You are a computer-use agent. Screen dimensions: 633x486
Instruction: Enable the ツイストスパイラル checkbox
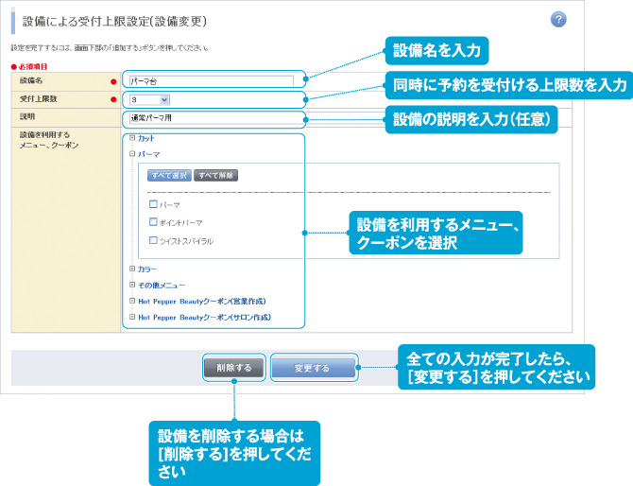(153, 240)
